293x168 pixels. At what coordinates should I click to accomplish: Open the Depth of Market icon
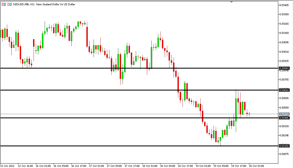[x=4, y=4]
